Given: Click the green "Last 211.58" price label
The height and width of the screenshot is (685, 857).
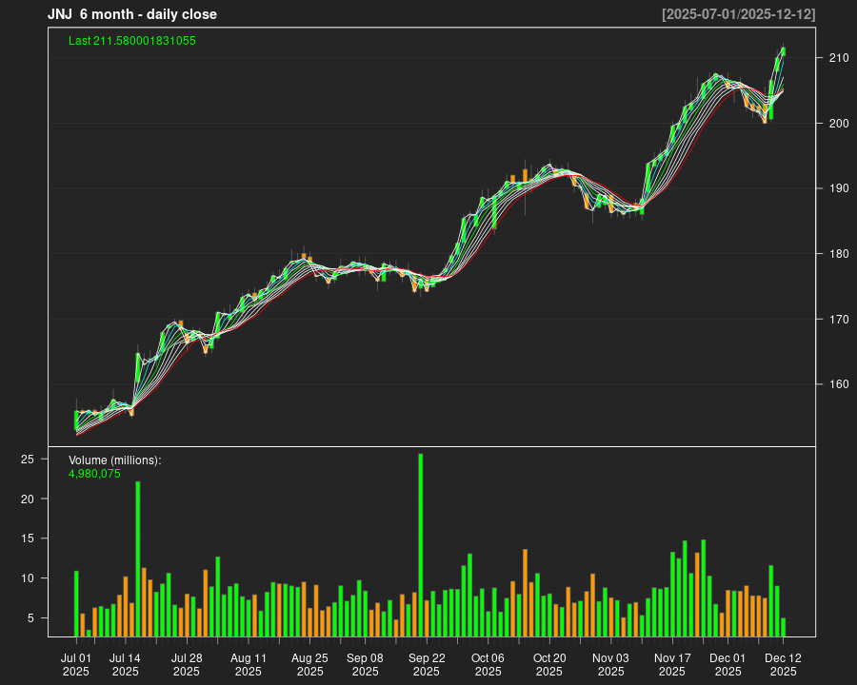Looking at the screenshot, I should pos(132,41).
